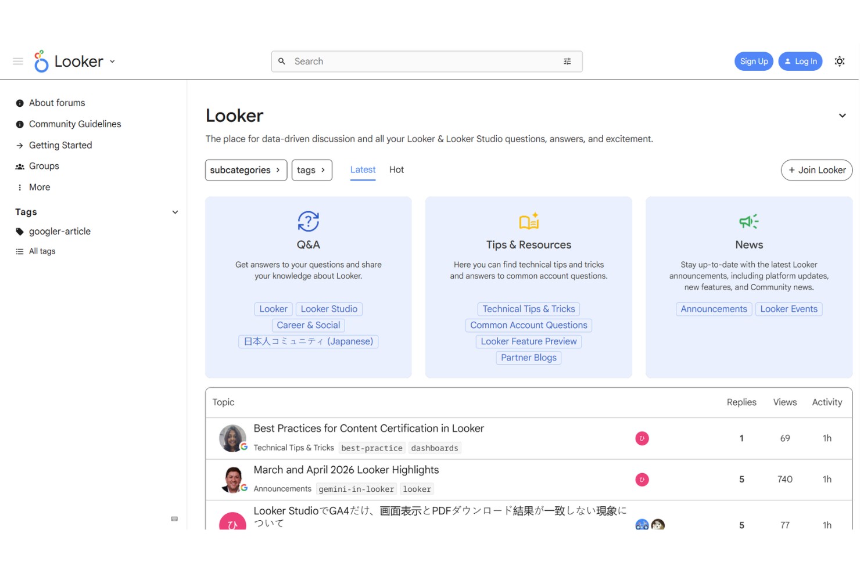Click the search magnifier icon
The image size is (860, 573).
[282, 62]
